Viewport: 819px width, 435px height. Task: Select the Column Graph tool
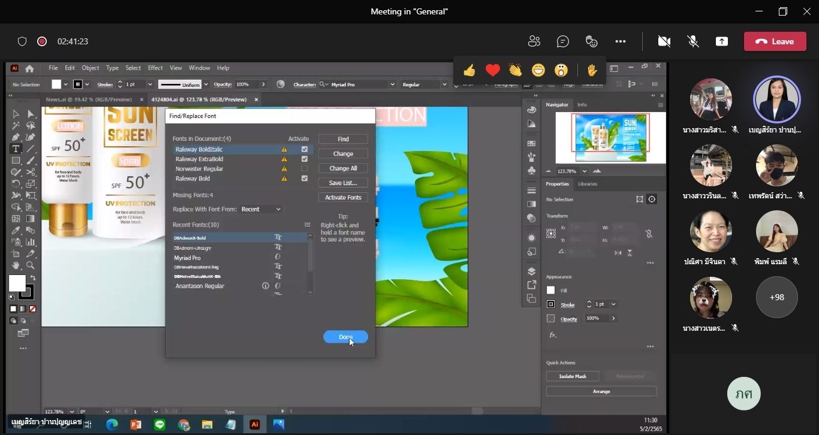(30, 242)
